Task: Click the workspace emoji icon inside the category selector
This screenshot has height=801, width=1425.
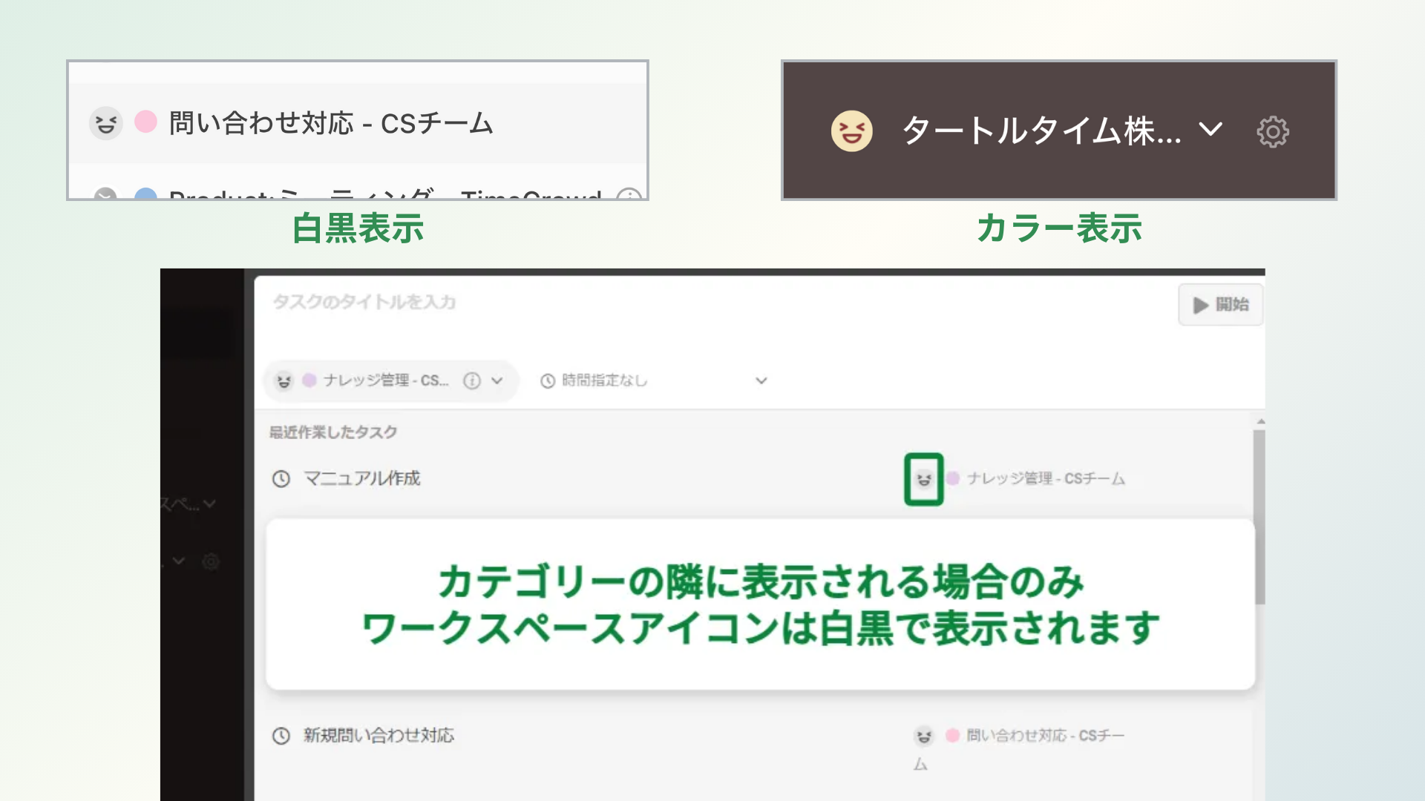Action: (283, 380)
